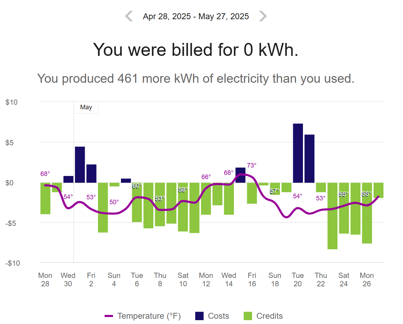Go to the next billing period arrow
Viewport: 403px width, 324px height.
point(263,16)
